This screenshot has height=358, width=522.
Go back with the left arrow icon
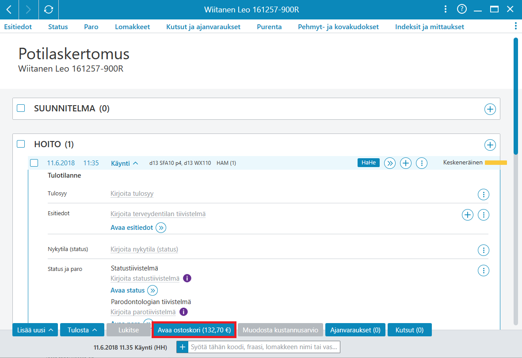tap(9, 9)
